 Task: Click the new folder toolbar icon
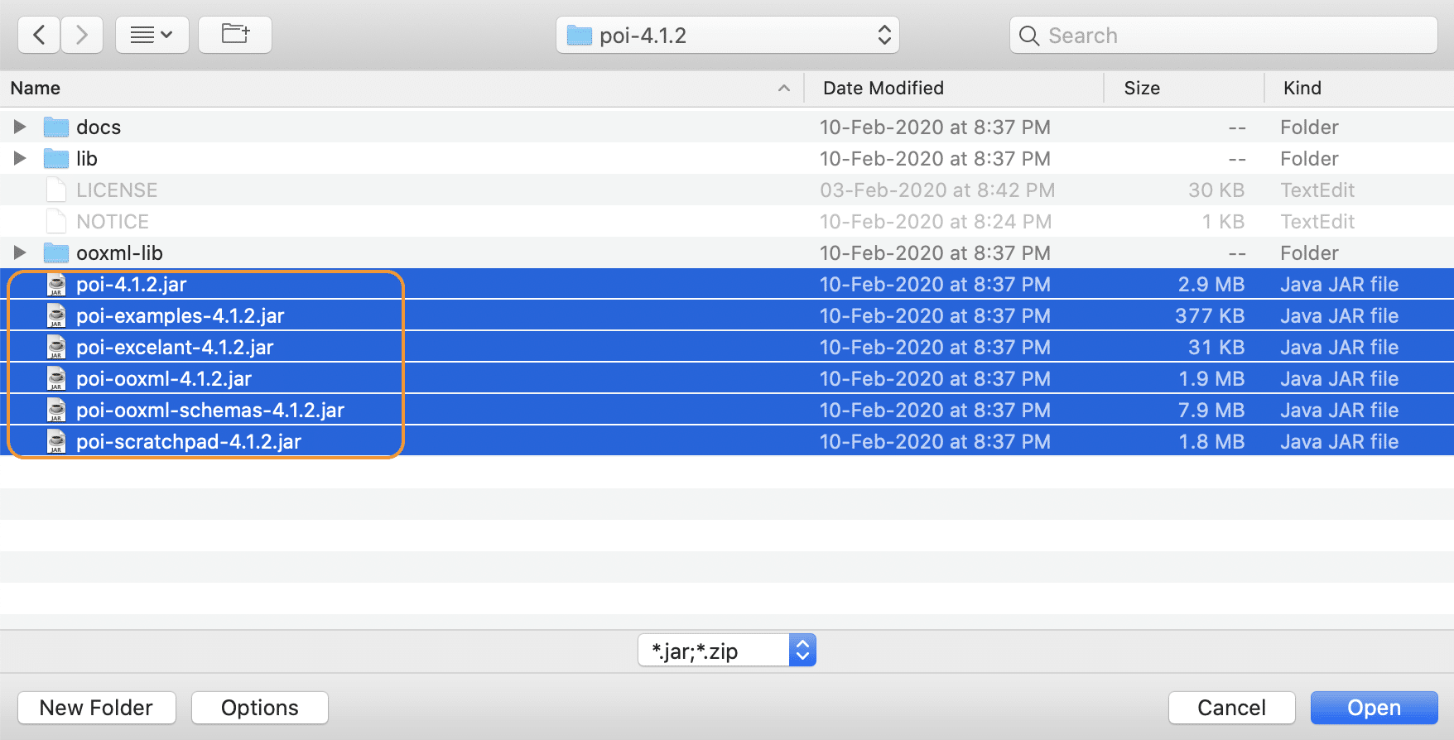(x=235, y=35)
